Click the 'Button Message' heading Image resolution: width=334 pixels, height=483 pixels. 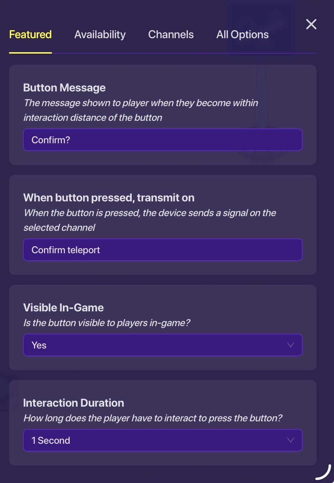(x=64, y=88)
